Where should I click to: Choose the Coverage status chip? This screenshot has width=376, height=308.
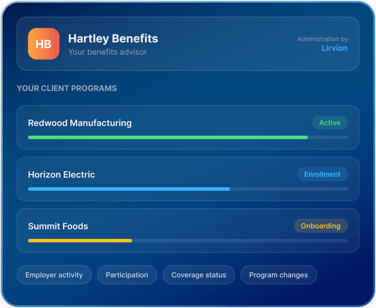point(199,275)
